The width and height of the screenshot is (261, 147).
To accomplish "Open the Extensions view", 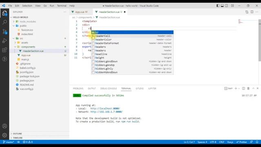I will 4,50.
